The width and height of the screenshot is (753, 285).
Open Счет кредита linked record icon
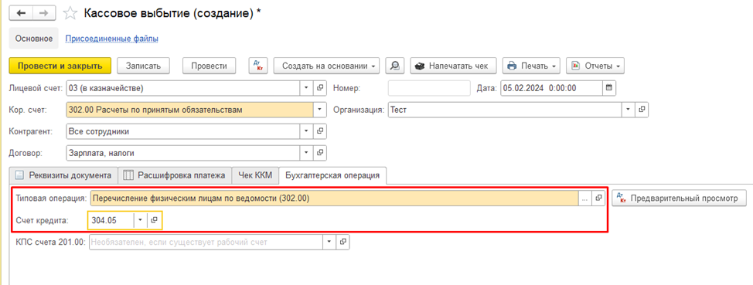click(154, 220)
